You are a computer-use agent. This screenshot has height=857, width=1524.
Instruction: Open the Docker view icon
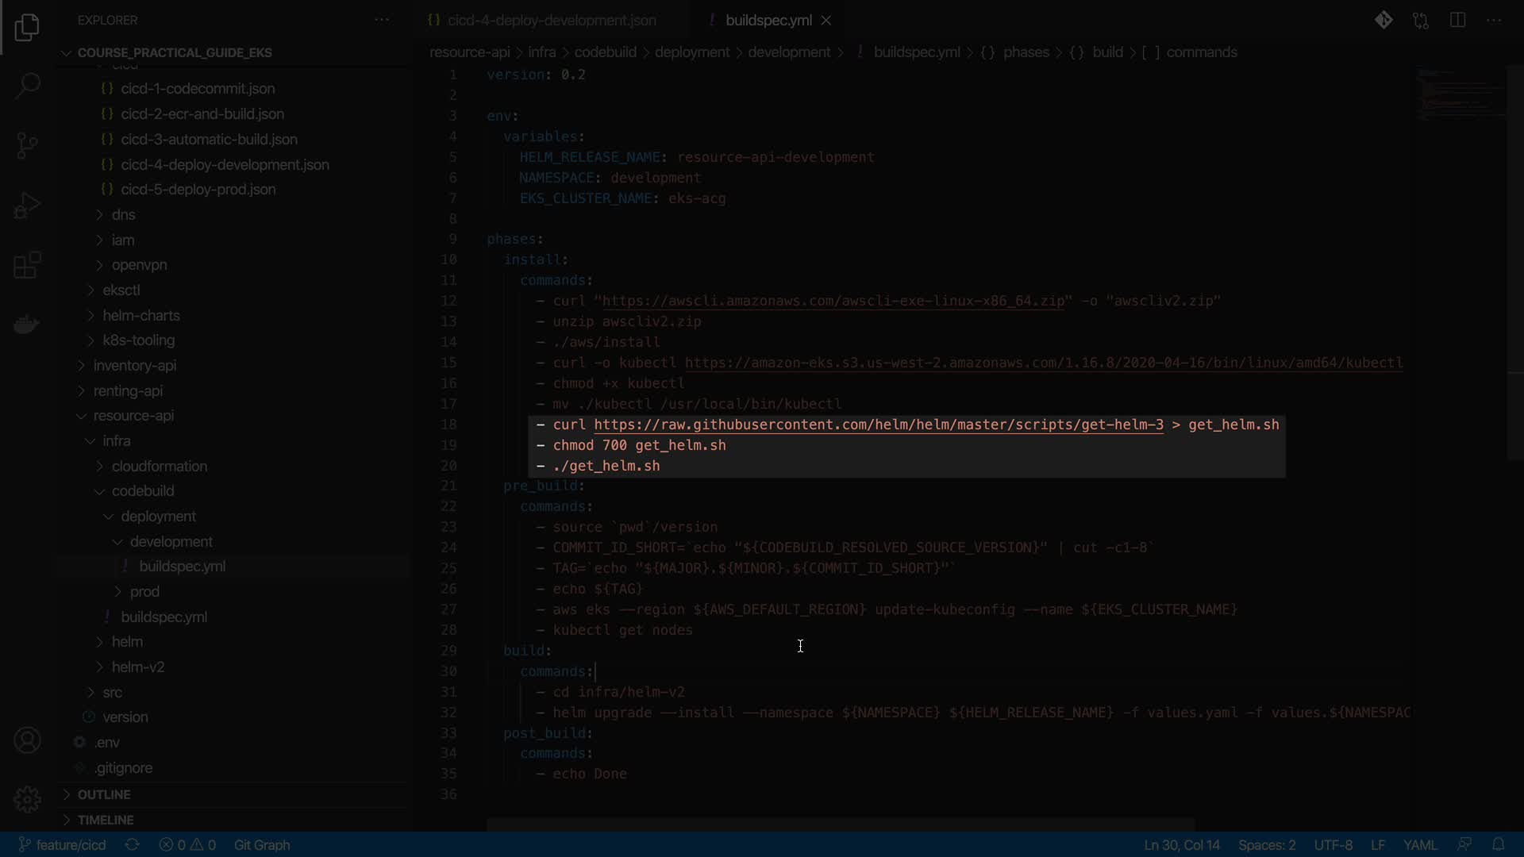[x=27, y=325]
